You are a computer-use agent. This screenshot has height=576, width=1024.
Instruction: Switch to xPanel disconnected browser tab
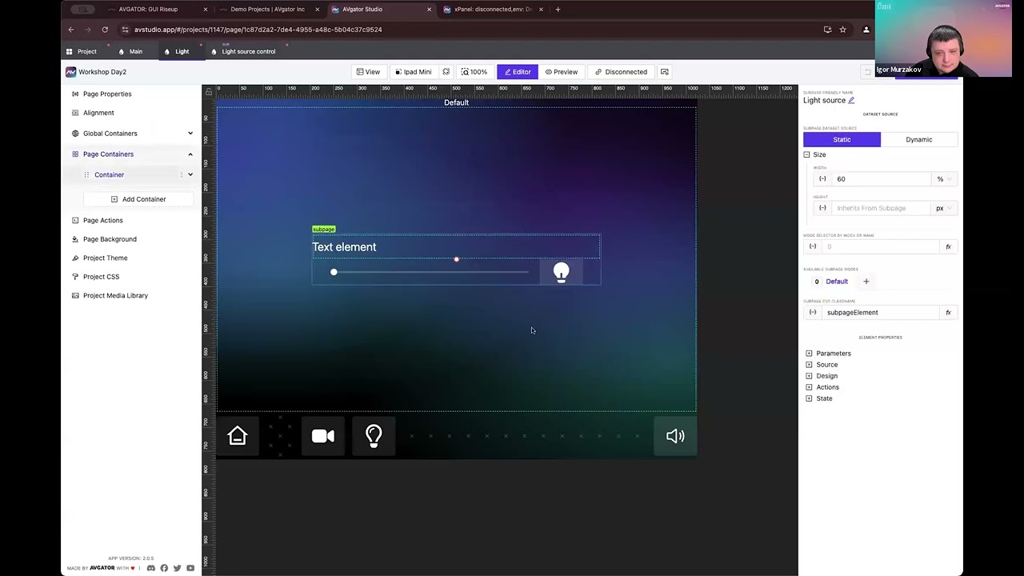[x=492, y=10]
